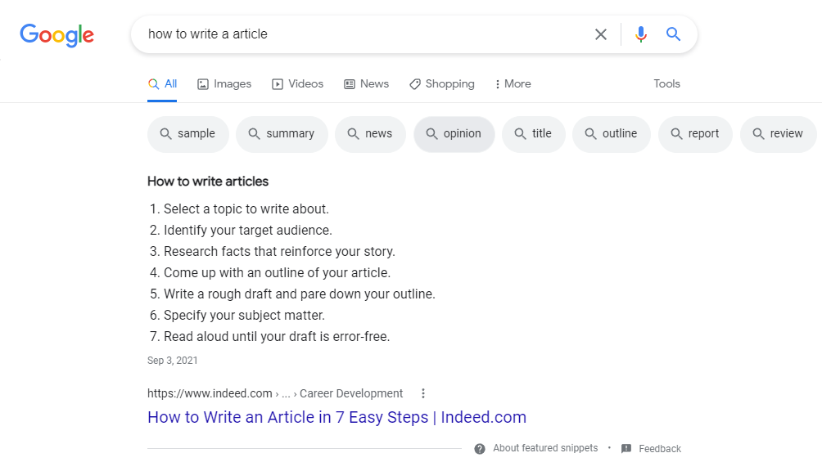Click step 'Select a topic to write about.'
Screen dimensions: 822x471
click(x=246, y=209)
